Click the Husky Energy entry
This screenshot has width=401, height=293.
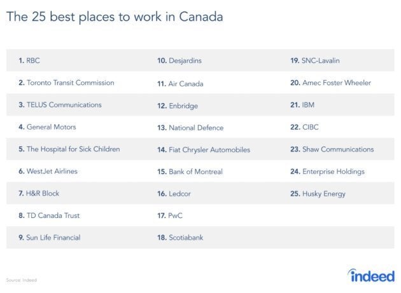[318, 194]
